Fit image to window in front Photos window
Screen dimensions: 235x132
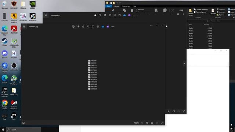(x=152, y=123)
